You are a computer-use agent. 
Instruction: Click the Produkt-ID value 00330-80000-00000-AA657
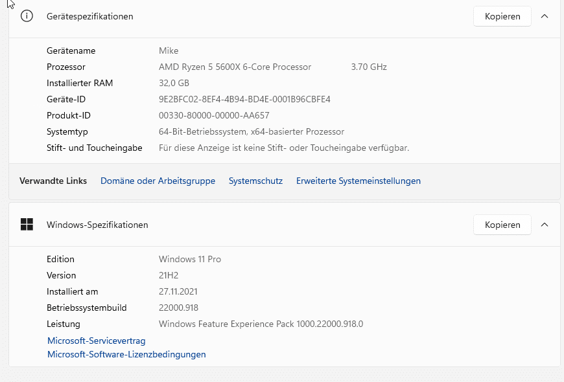tap(214, 115)
